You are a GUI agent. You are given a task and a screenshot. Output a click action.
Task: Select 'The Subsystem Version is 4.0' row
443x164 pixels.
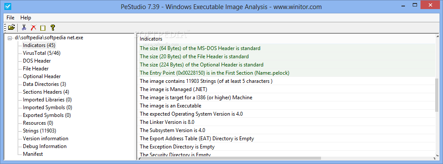tap(287, 130)
